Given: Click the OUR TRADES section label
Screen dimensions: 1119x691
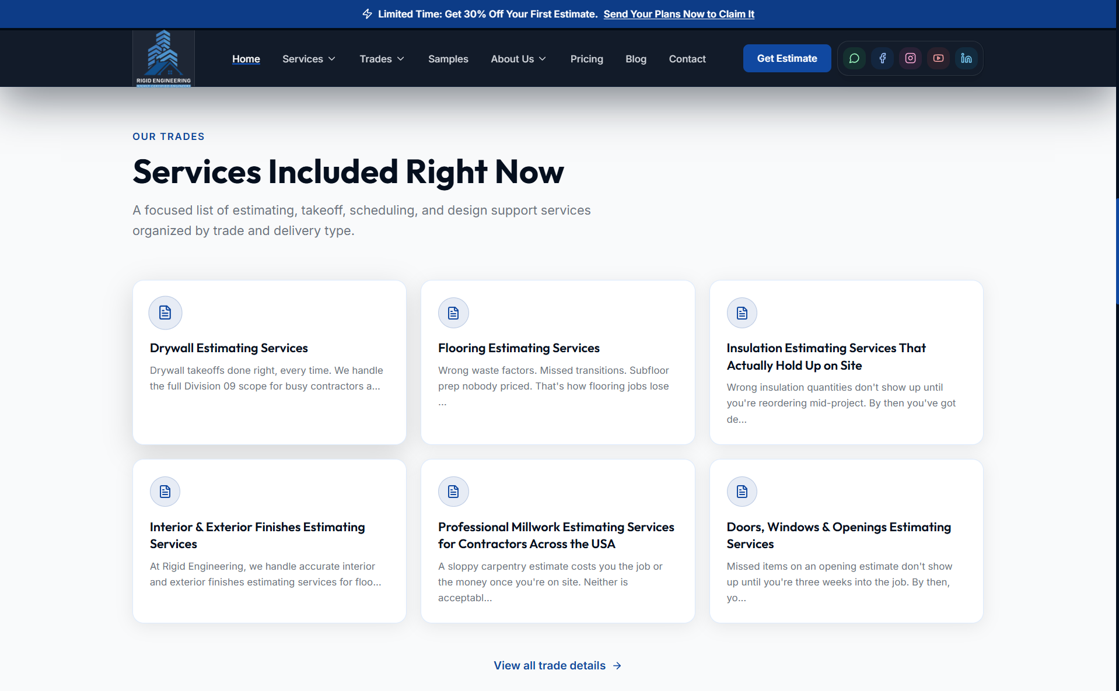Looking at the screenshot, I should [169, 136].
